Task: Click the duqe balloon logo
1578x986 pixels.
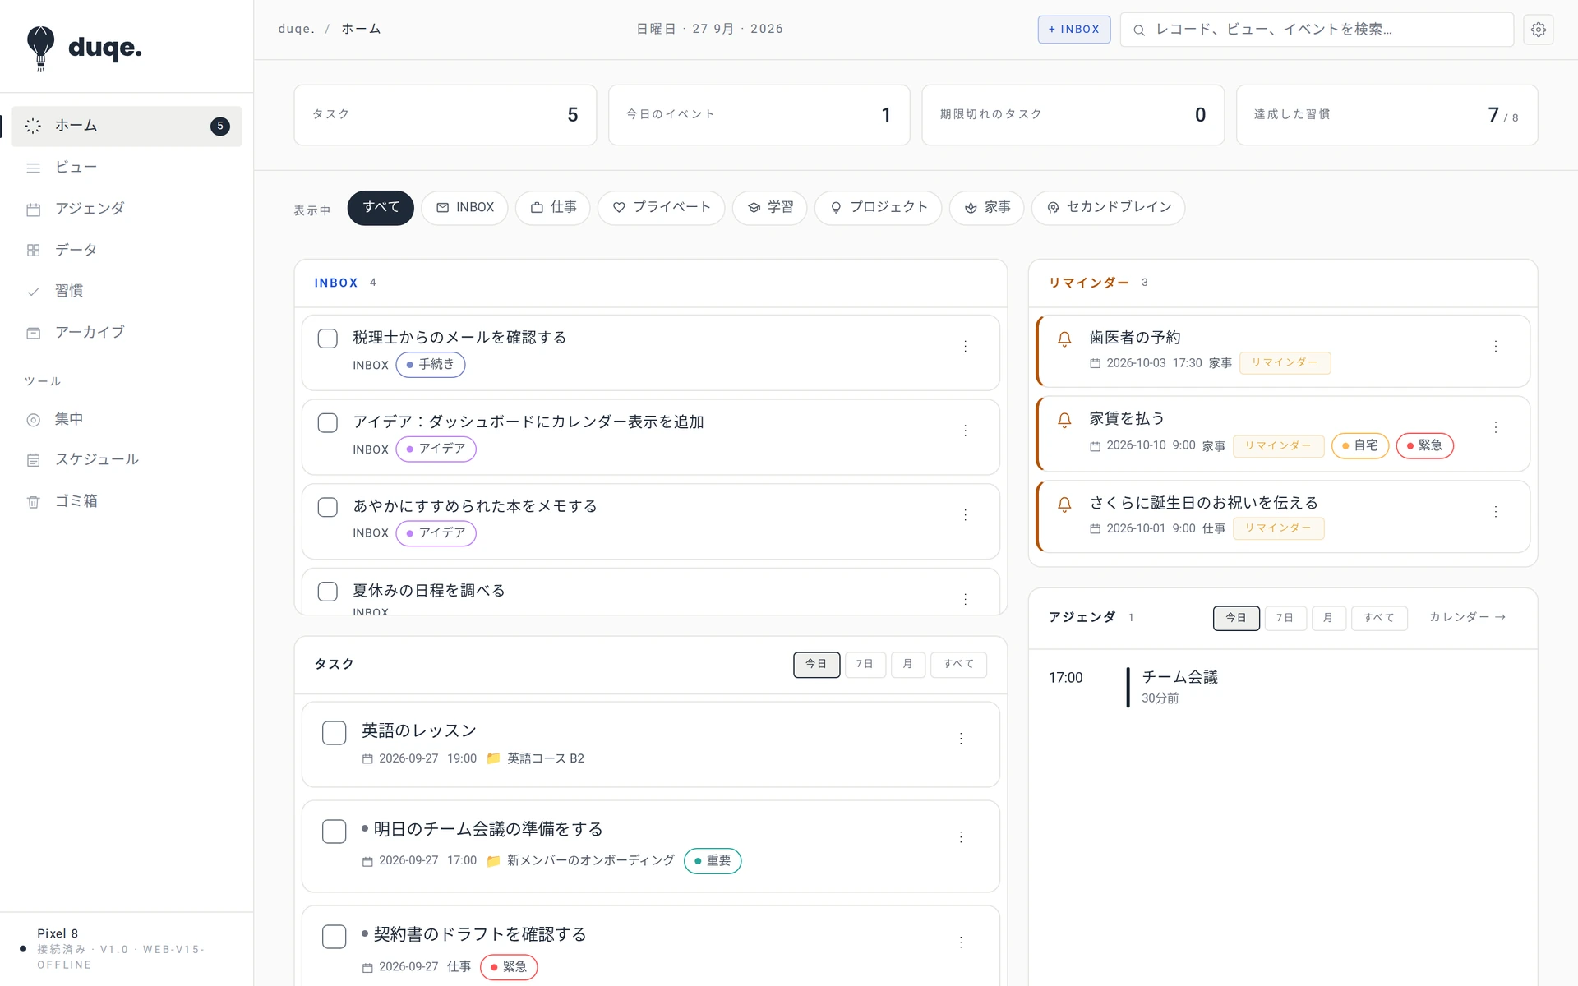Action: (40, 48)
